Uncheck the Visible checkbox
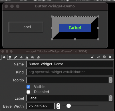Image resolution: width=115 pixels, height=111 pixels. pyautogui.click(x=28, y=87)
